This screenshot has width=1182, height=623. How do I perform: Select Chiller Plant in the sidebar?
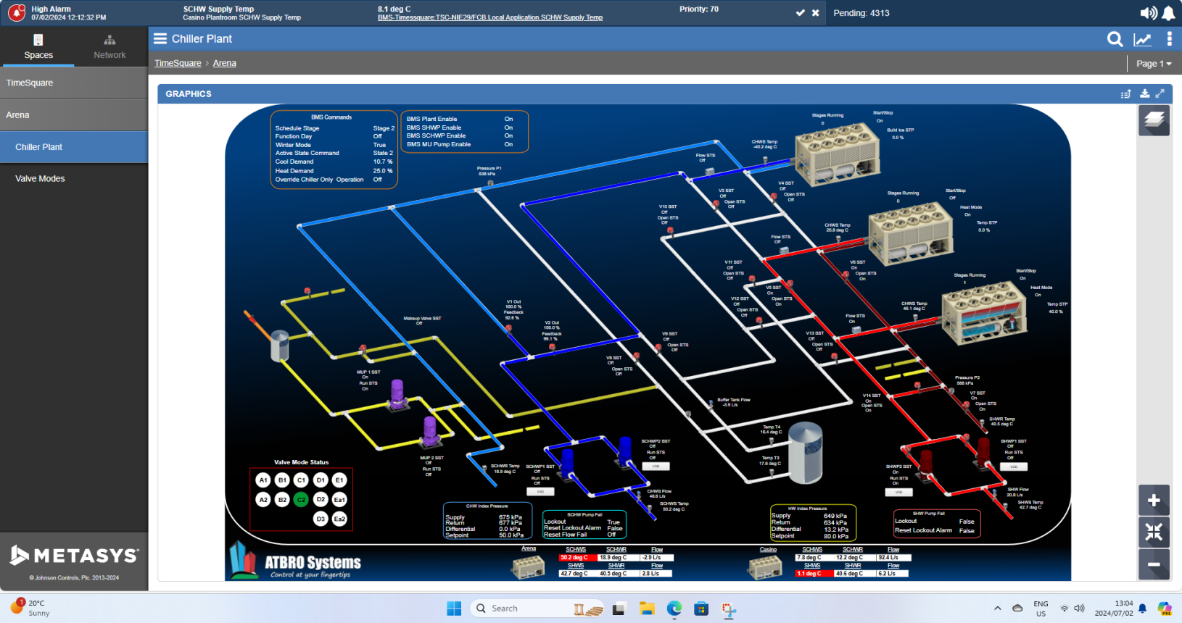pos(74,147)
